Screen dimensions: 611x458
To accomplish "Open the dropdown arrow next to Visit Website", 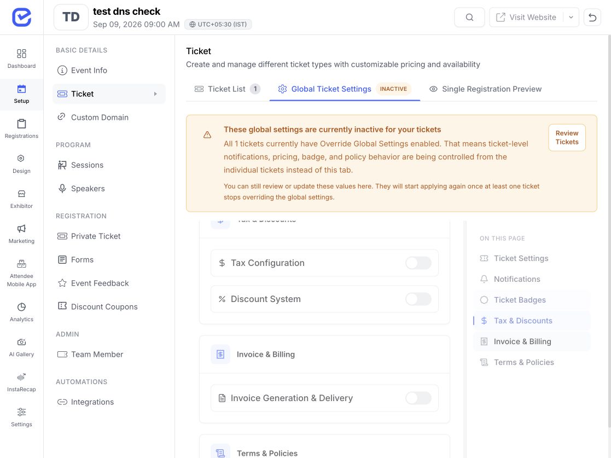I will (571, 17).
